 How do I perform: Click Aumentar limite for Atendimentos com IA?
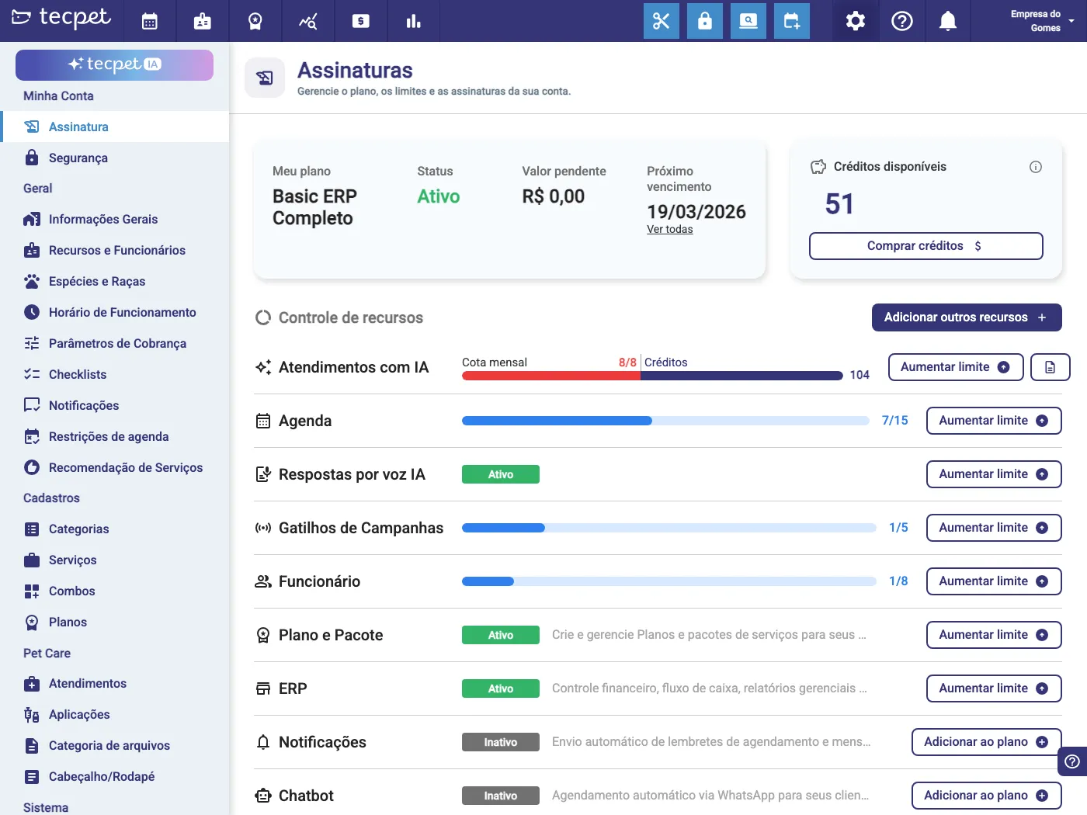(956, 367)
